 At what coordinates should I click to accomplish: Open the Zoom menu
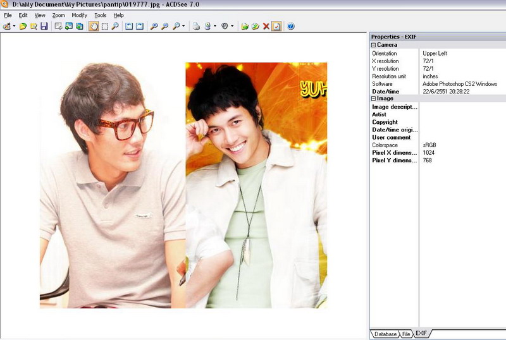point(58,15)
